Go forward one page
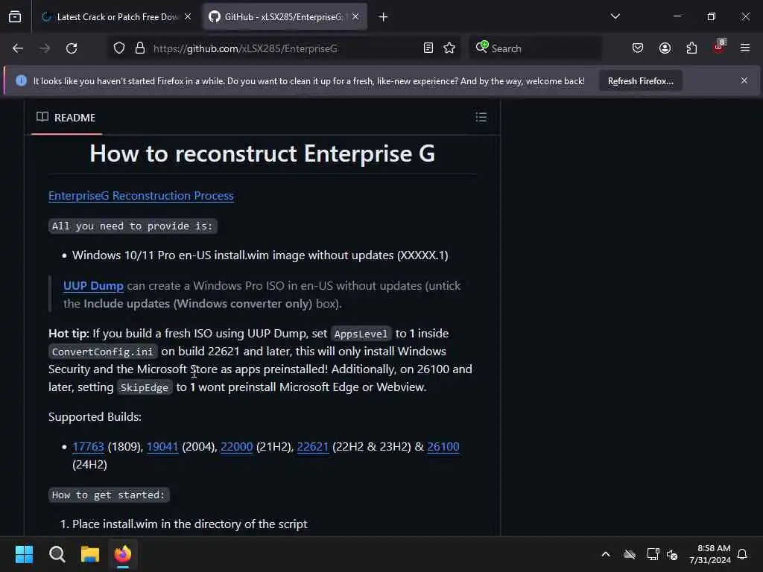 [45, 48]
